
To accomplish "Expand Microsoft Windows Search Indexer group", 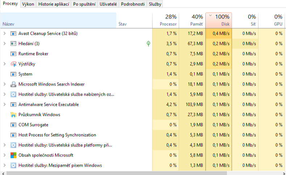I will tap(5, 84).
